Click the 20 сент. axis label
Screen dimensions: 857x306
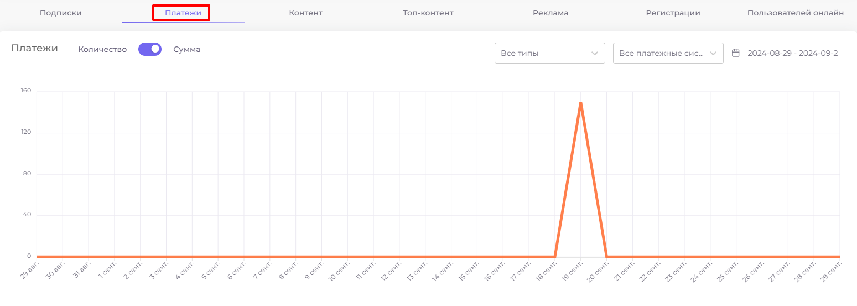[x=599, y=273]
